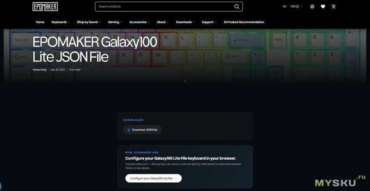Click the DOWNLOADS section label
370x191 pixels.
133,120
